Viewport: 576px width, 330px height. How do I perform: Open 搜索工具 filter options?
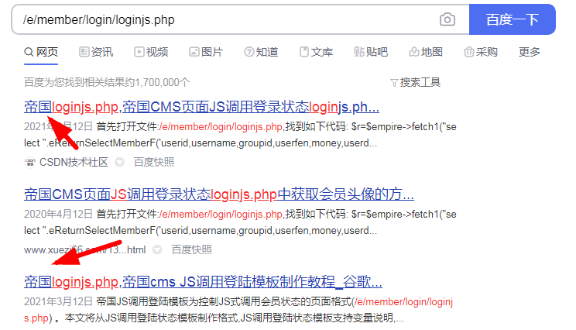point(416,82)
